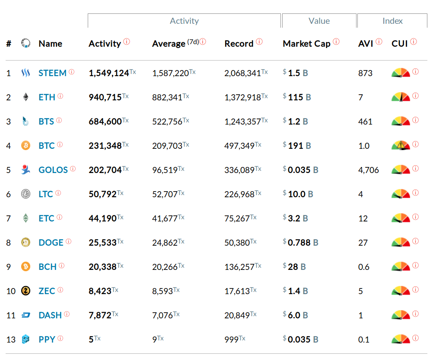The height and width of the screenshot is (359, 433).
Task: Click ETH market cap $115 B
Action: pos(297,97)
